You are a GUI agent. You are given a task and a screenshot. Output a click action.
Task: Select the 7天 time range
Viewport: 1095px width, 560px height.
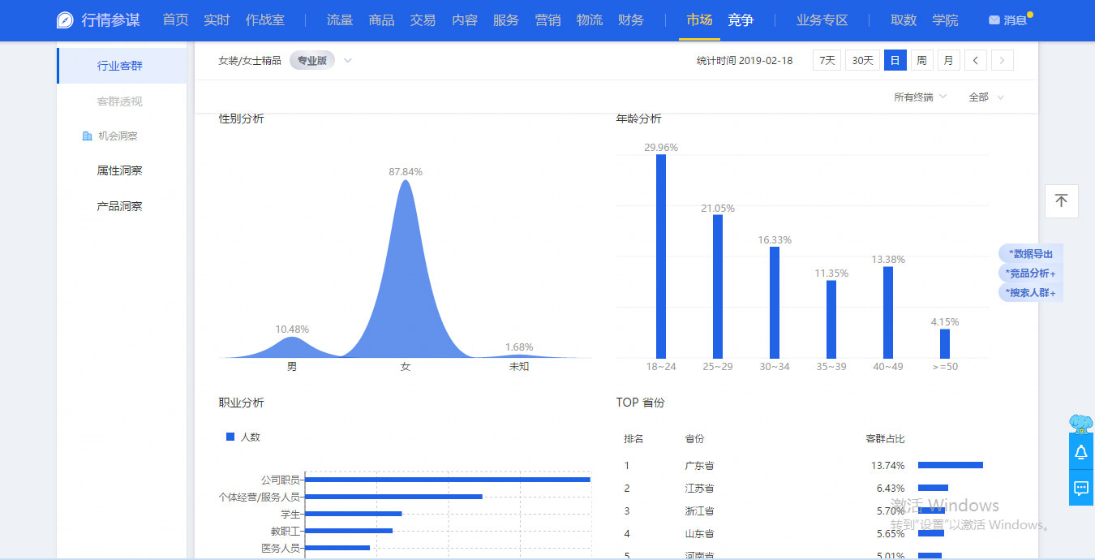(826, 60)
